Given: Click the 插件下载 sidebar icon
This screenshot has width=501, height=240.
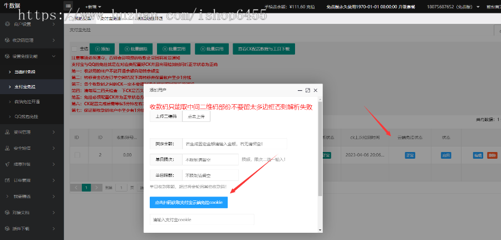Looking at the screenshot, I should point(7,228).
